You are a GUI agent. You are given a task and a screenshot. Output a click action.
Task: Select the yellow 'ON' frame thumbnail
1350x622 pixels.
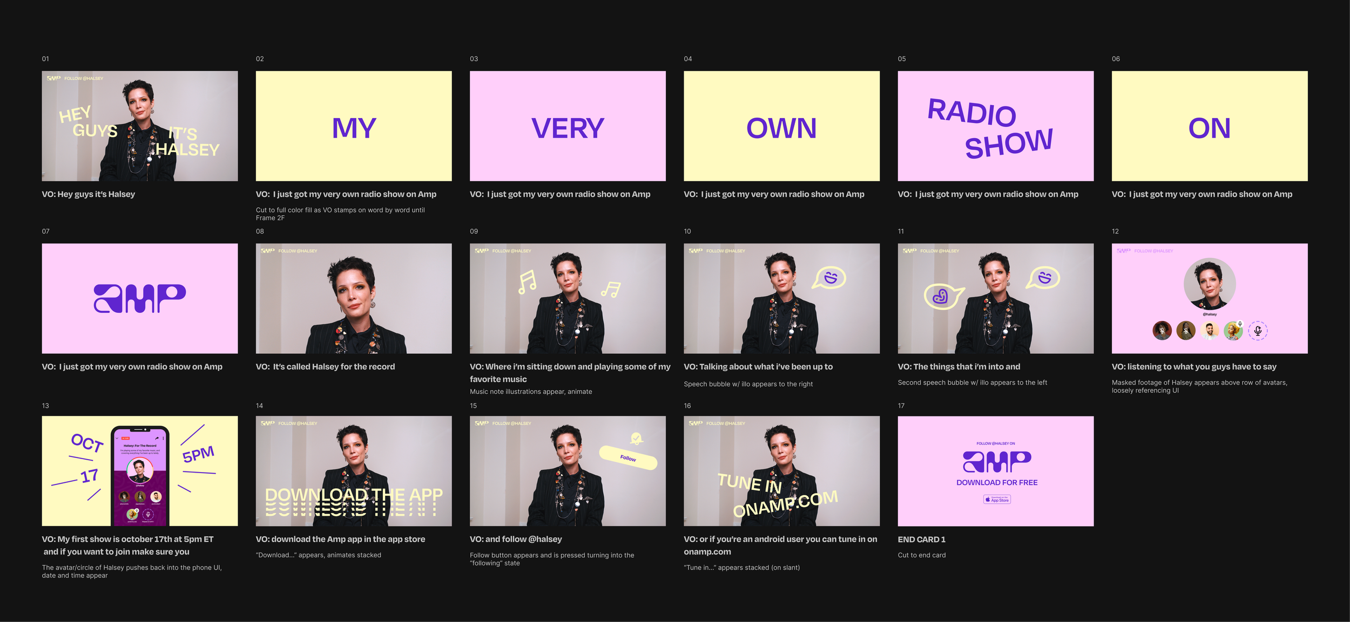(x=1210, y=126)
